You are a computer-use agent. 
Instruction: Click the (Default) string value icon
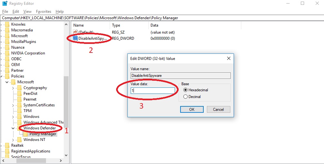[x=75, y=32]
